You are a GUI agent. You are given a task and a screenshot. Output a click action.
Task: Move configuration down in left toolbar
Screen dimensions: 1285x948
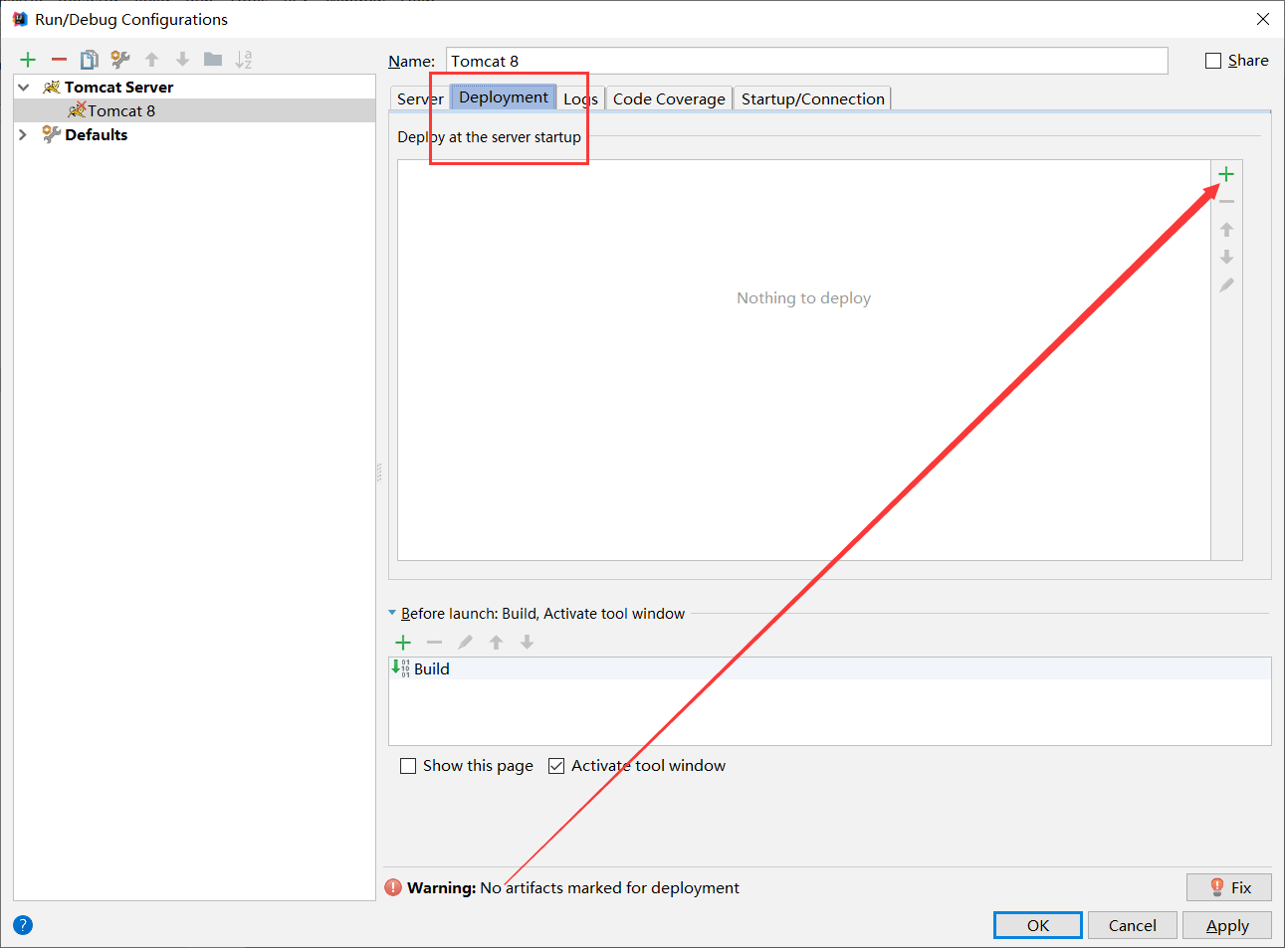(182, 60)
